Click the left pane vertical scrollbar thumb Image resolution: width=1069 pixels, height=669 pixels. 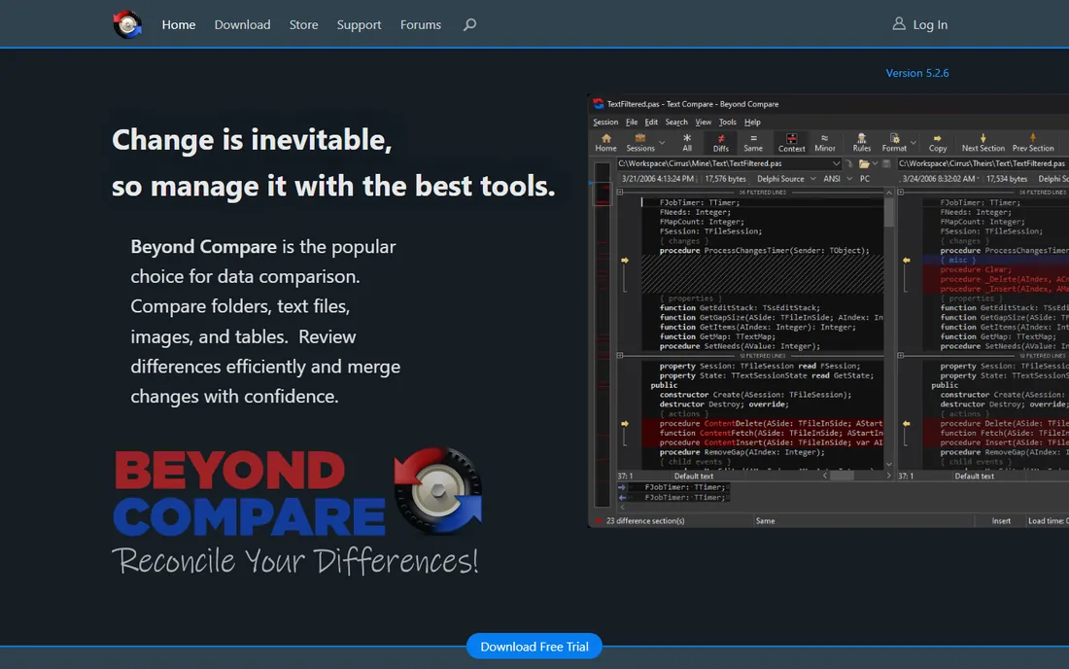tap(888, 213)
